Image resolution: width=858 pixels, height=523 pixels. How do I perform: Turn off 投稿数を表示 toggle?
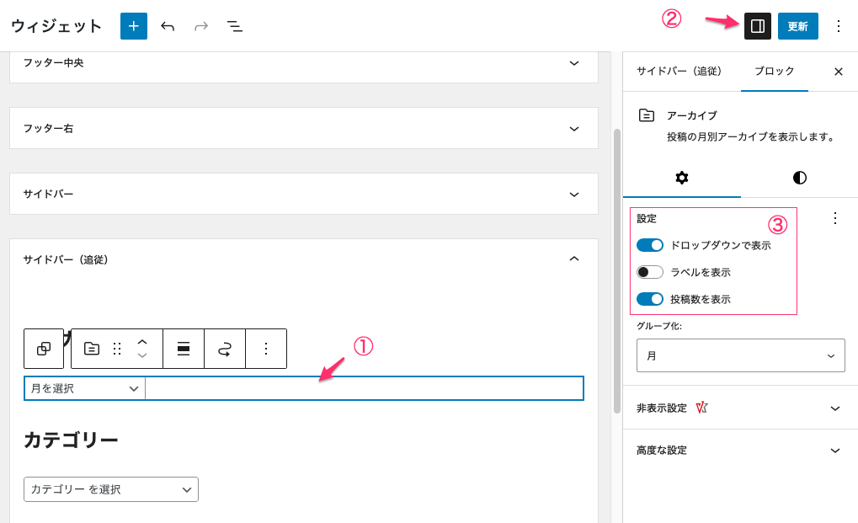click(x=650, y=299)
